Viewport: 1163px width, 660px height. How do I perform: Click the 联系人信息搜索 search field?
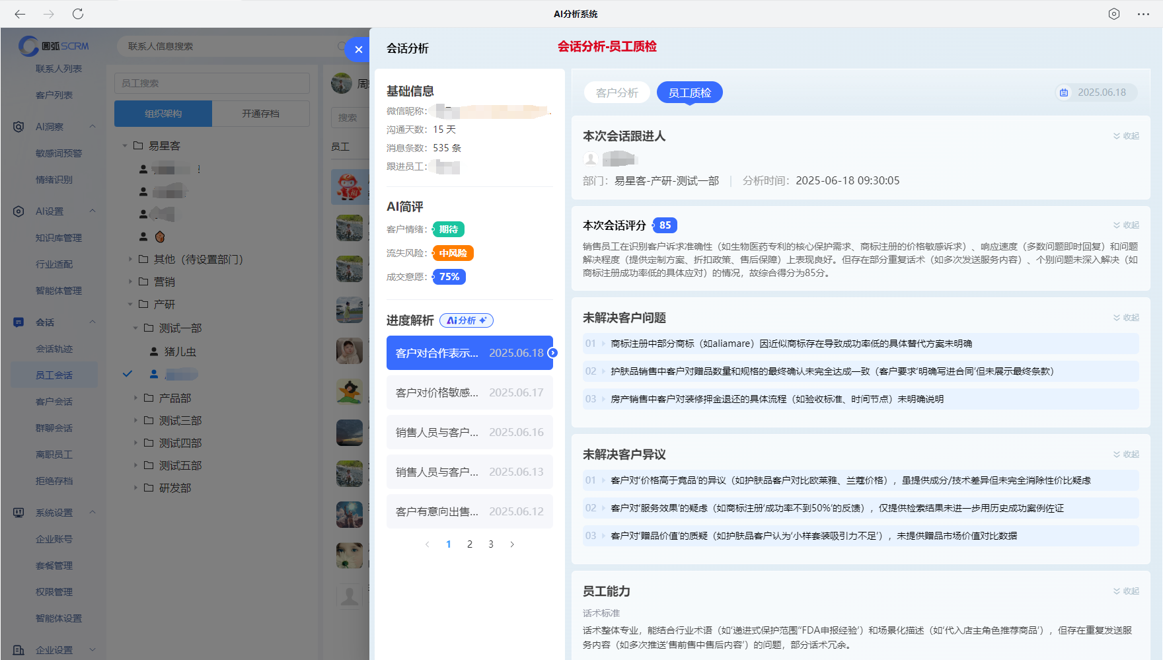pyautogui.click(x=231, y=46)
